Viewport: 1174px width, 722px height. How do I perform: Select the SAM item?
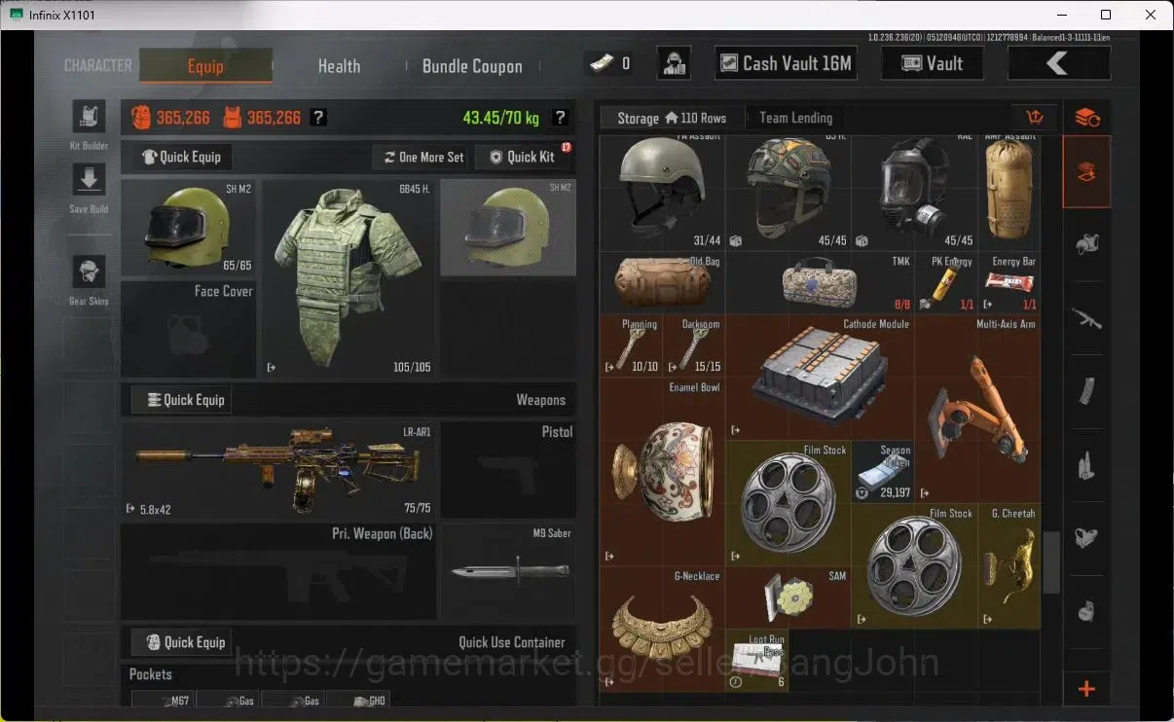click(x=789, y=597)
